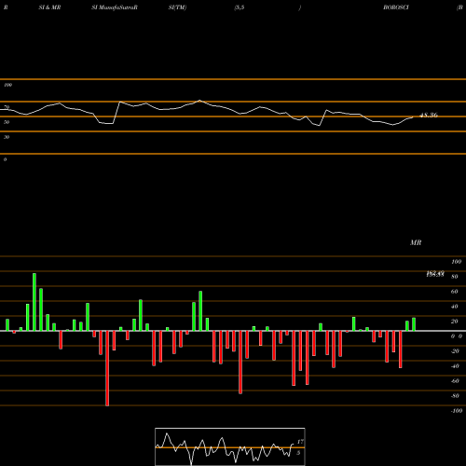This screenshot has height=466, width=466.
Task: Click the -80 label on the MR axis
Action: 455,396
